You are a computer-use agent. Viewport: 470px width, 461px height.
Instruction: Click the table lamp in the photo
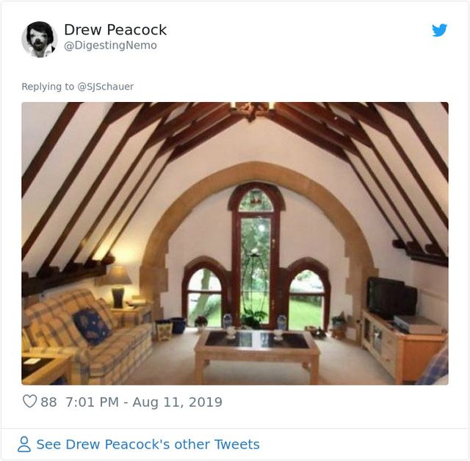point(117,284)
